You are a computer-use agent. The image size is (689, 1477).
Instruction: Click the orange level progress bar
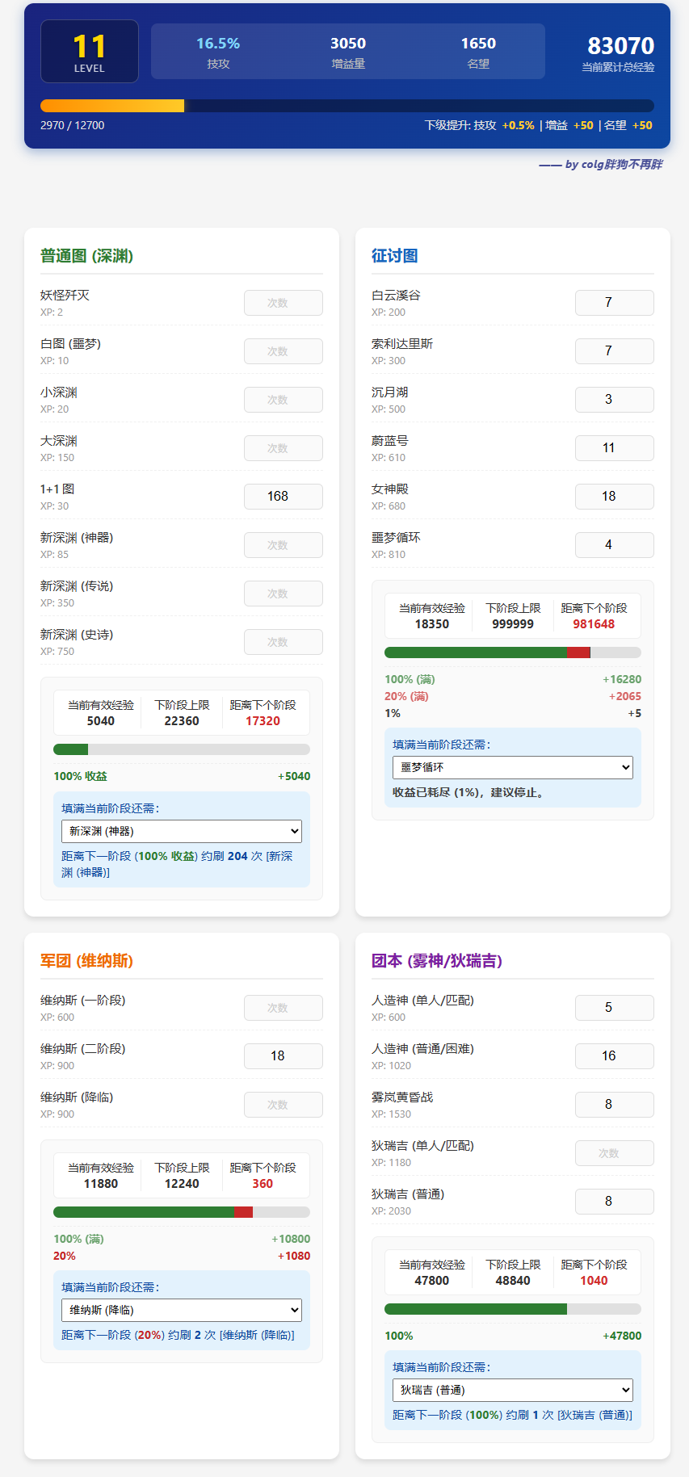347,106
